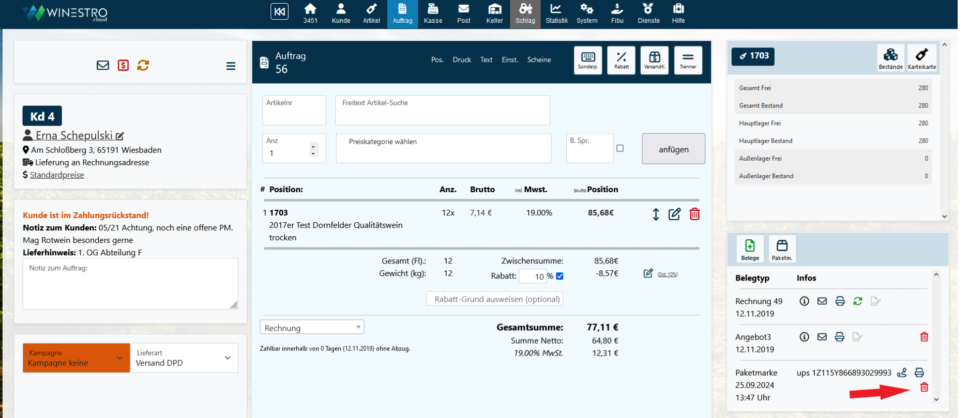
Task: Uncheck the Rabatt percent checkbox
Action: (559, 276)
